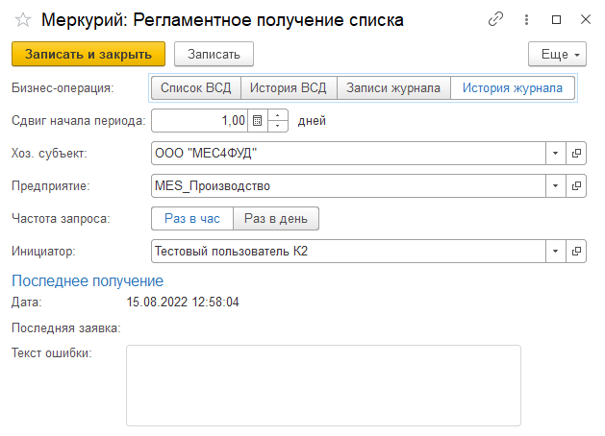
Task: Expand Хоз. субъект dropdown list
Action: point(556,153)
